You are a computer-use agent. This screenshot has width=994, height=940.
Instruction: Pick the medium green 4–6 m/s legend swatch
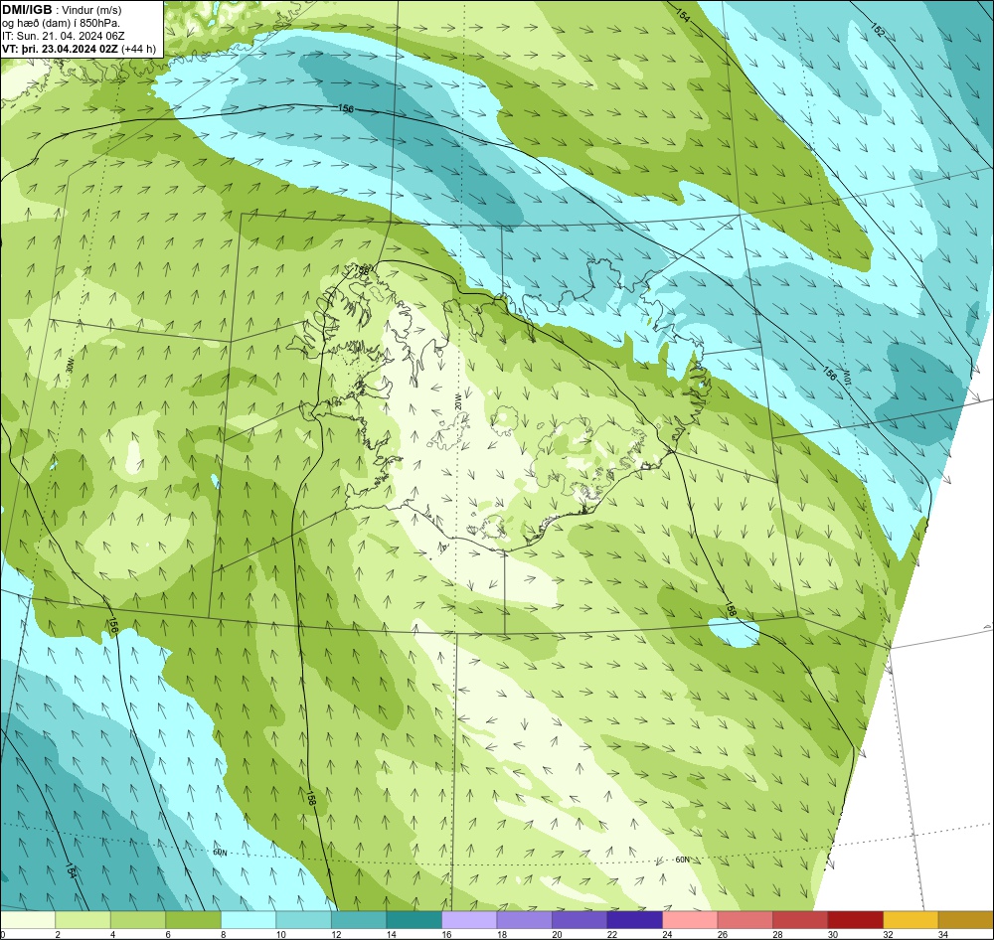138,919
